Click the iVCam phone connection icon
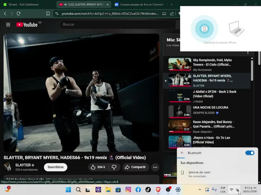This screenshot has width=261, height=195. pyautogui.click(x=204, y=29)
